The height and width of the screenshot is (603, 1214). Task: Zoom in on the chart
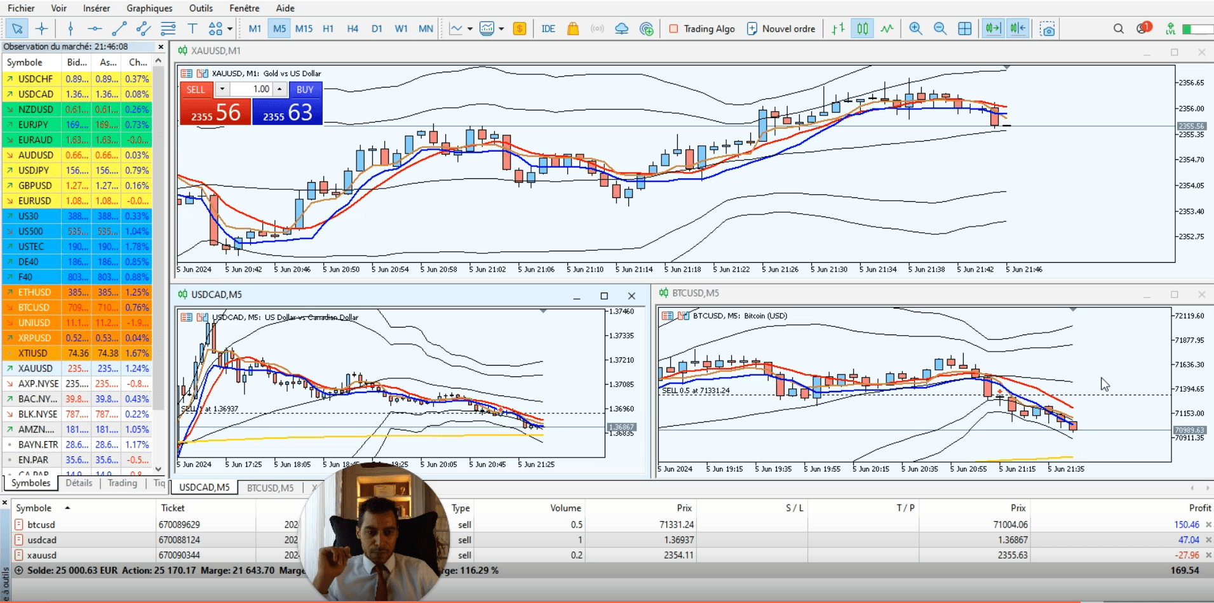pyautogui.click(x=915, y=29)
